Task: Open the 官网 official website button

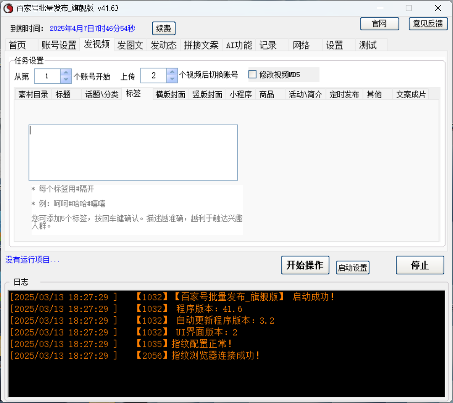Action: click(x=379, y=24)
